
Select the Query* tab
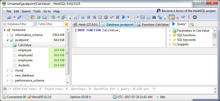coord(179,24)
